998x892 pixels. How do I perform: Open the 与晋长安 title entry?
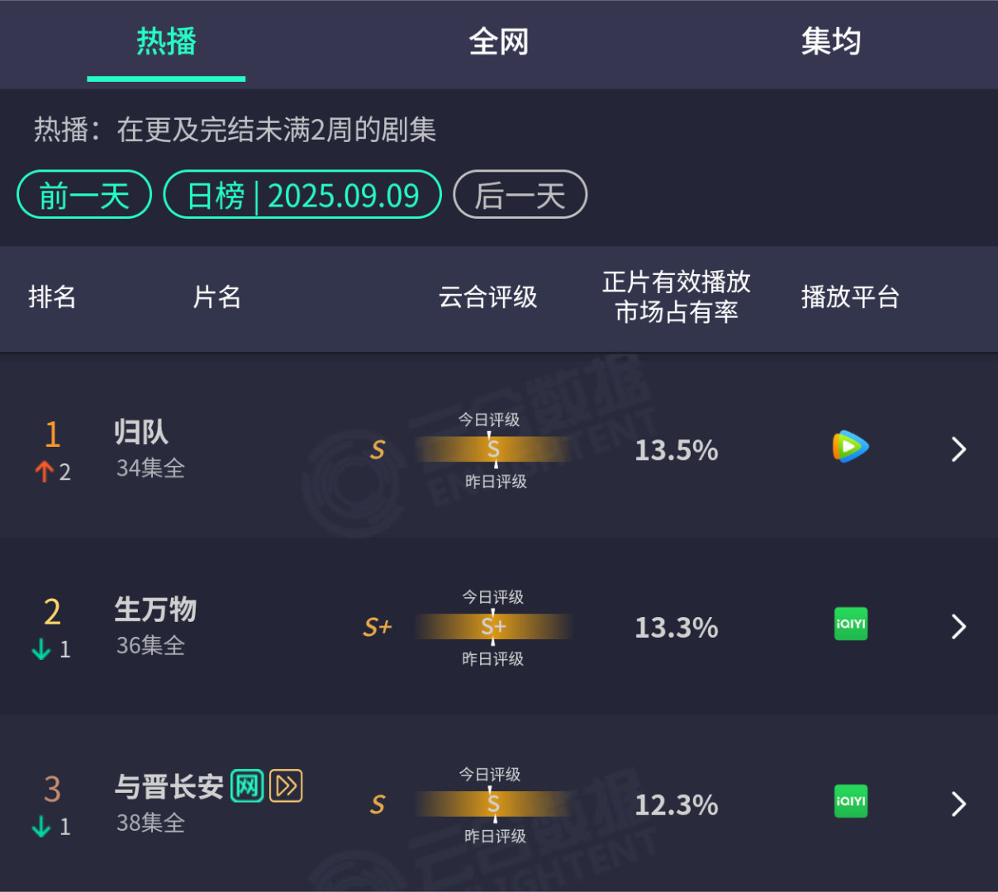pyautogui.click(x=169, y=786)
